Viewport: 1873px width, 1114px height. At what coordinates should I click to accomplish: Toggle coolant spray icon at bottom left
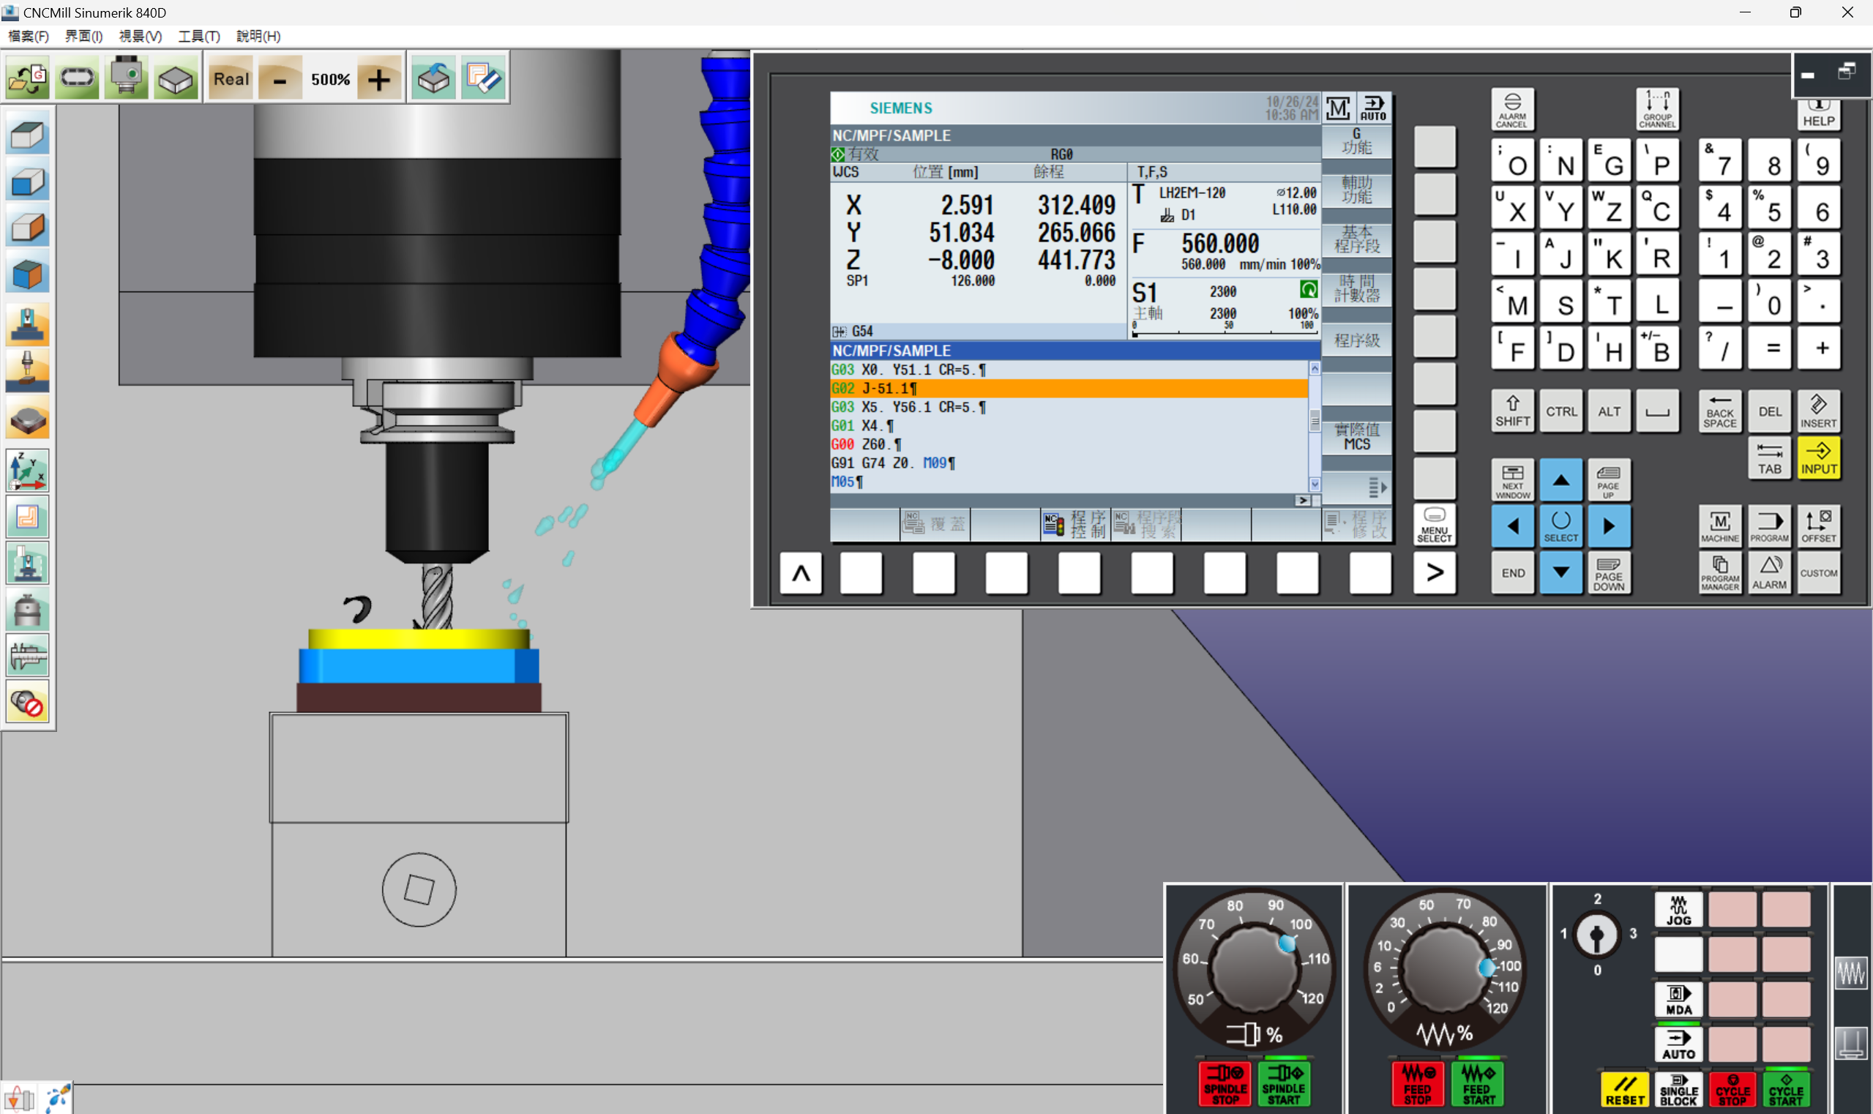coord(58,1097)
